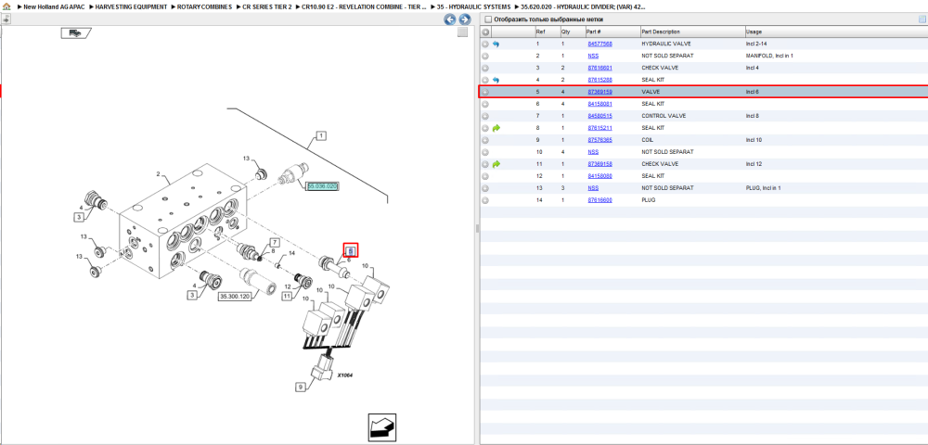The image size is (928, 445).
Task: Add ref 6 SEAL KIT using its plus icon
Action: pyautogui.click(x=485, y=104)
